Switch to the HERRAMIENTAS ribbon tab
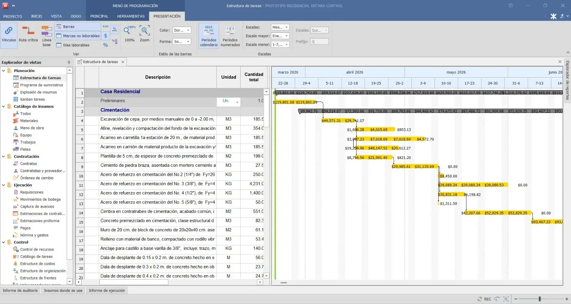Viewport: 571px width, 304px height. [131, 16]
